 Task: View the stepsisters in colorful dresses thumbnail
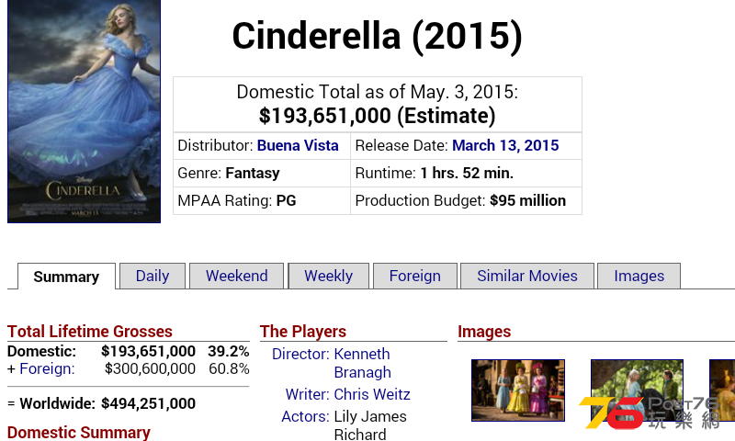coord(518,390)
